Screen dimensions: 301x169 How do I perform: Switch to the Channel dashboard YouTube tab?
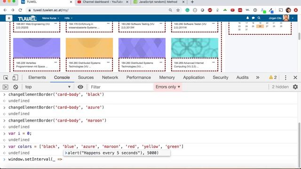(x=103, y=2)
